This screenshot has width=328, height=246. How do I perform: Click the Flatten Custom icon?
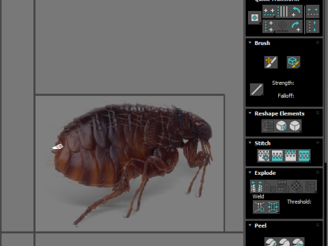pos(310,187)
